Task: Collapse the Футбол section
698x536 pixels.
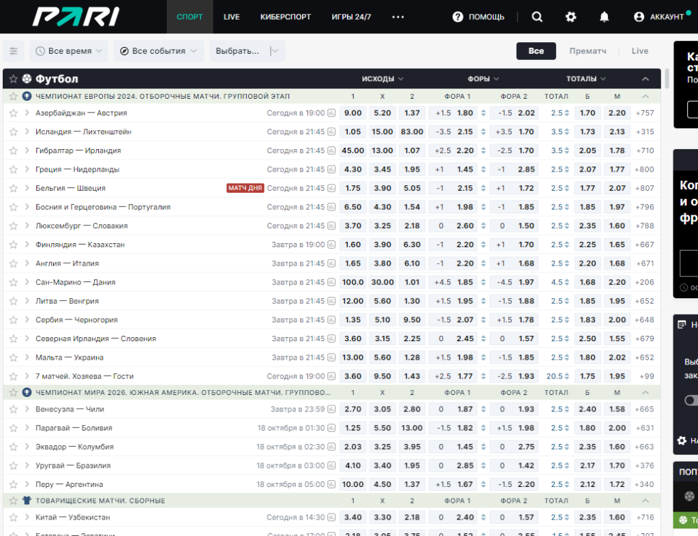Action: pos(646,79)
